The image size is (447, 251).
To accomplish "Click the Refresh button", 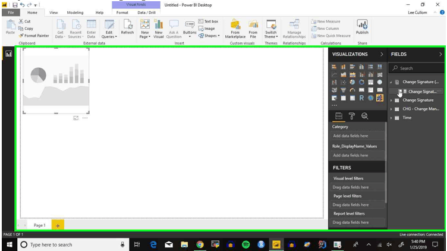I will pyautogui.click(x=127, y=27).
